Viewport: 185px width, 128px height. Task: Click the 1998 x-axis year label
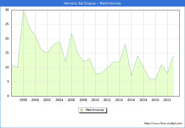[x=23, y=100]
